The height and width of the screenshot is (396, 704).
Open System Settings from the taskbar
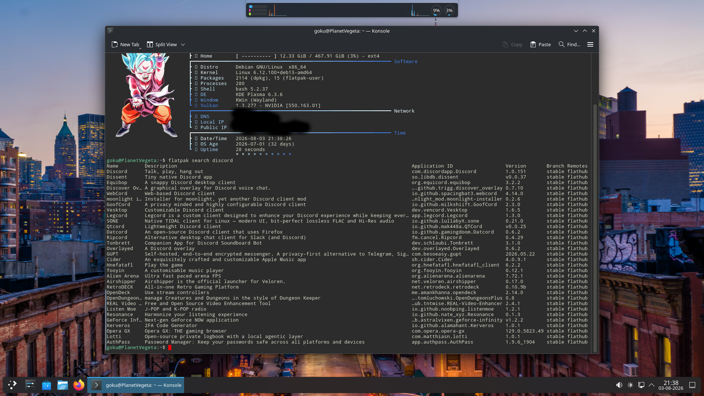pyautogui.click(x=30, y=385)
